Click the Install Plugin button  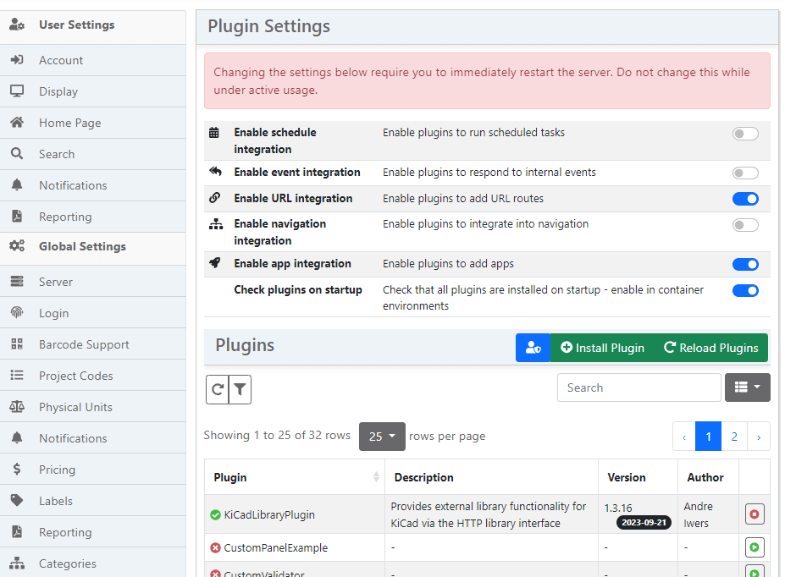click(602, 348)
